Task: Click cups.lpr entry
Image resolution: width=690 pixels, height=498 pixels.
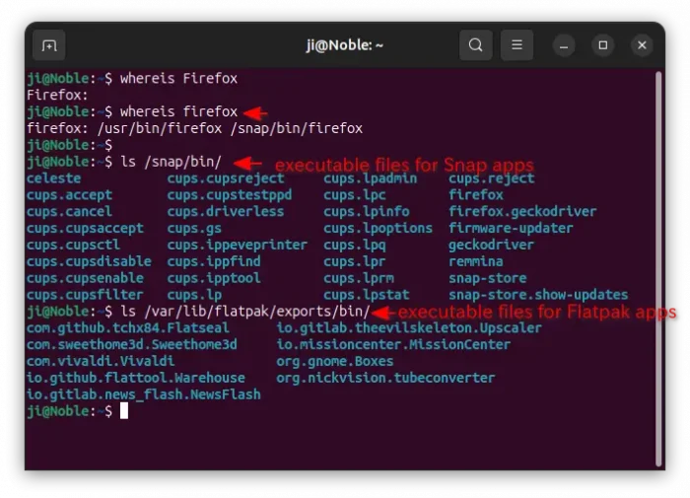Action: coord(355,261)
